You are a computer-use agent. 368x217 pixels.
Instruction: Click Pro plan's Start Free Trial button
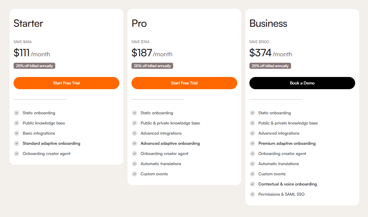click(184, 83)
